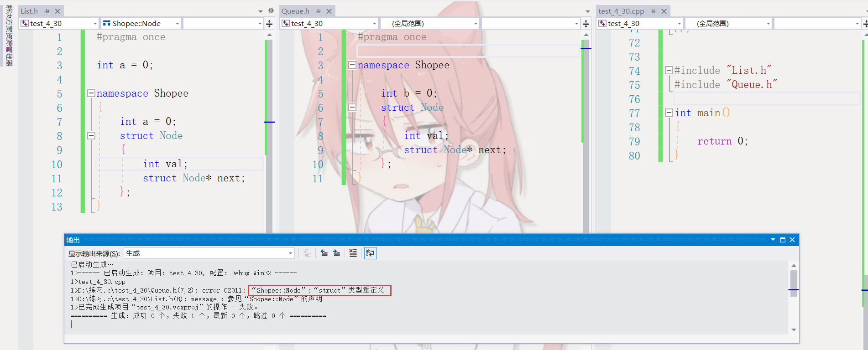
Task: Click the Output panel vertical scrollbar thumb
Action: pos(794,283)
